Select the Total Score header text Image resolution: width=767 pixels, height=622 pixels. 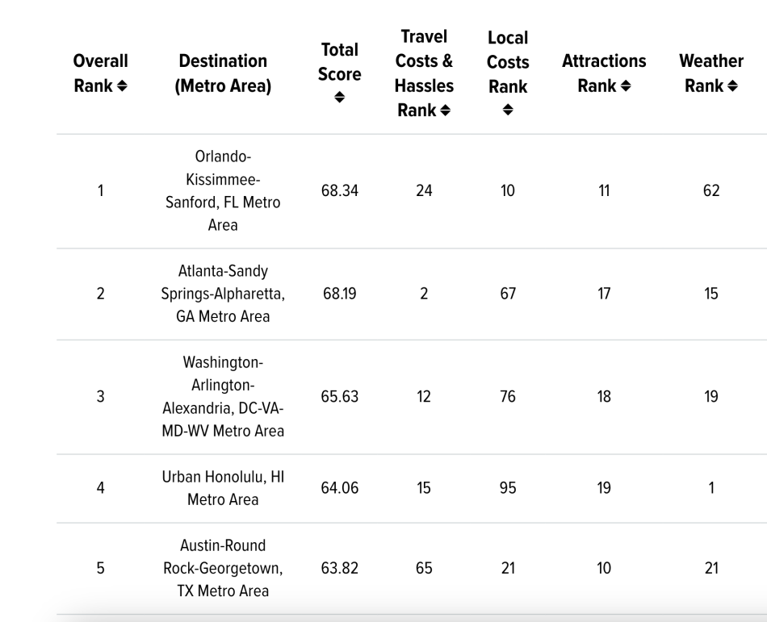coord(339,62)
